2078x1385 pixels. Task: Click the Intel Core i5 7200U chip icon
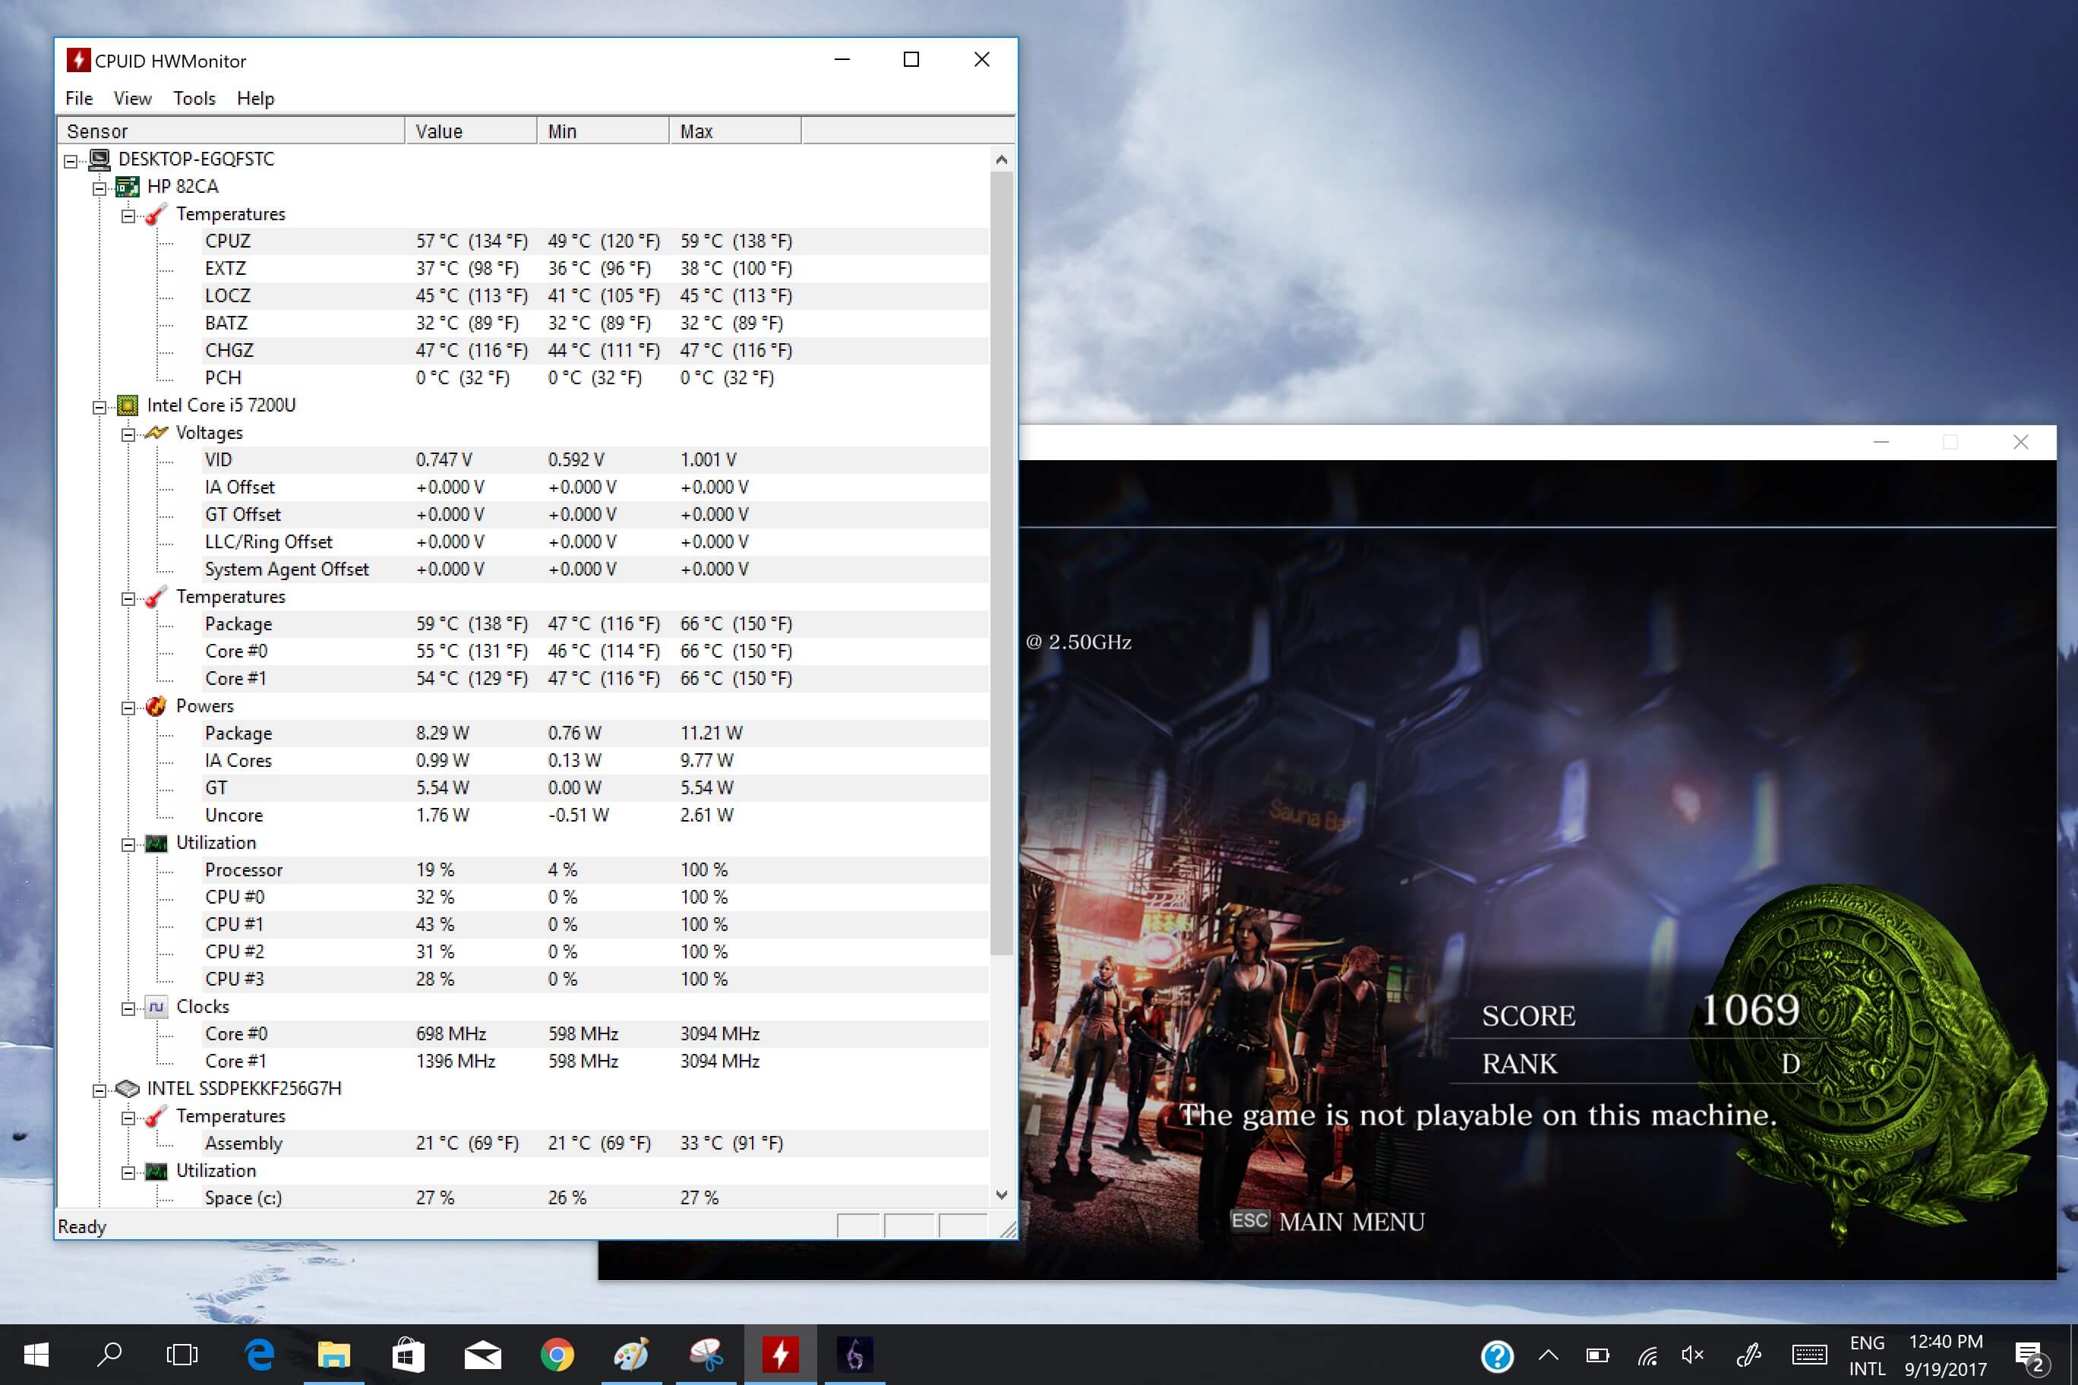(128, 405)
